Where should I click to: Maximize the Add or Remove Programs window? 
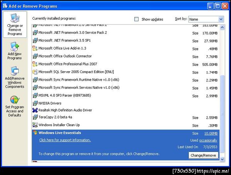218,6
